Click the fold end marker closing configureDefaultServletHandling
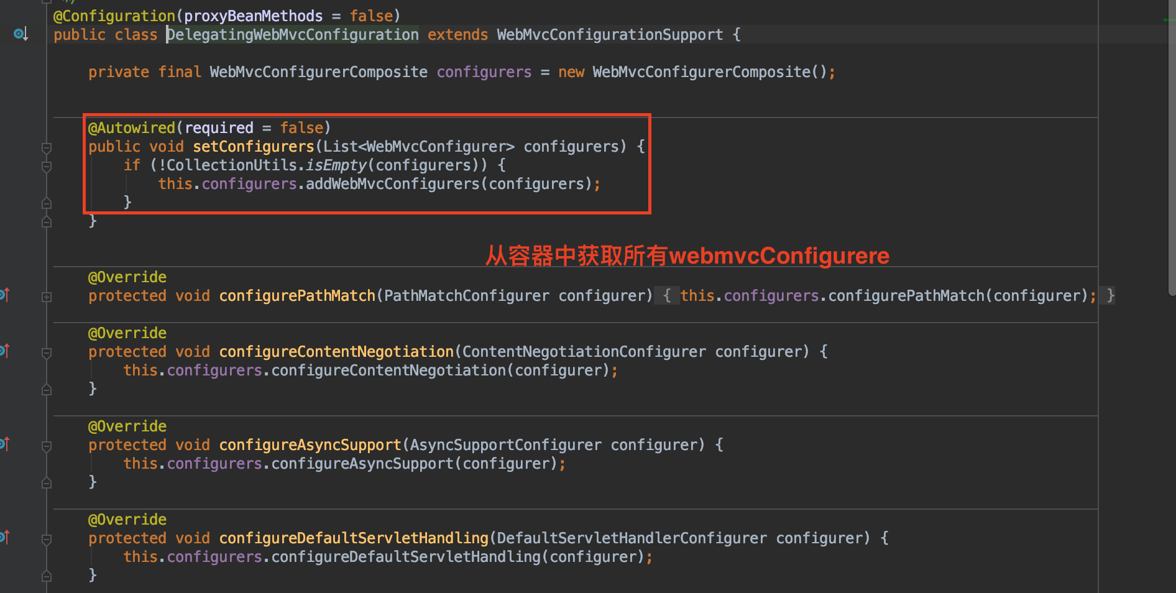 pyautogui.click(x=47, y=576)
